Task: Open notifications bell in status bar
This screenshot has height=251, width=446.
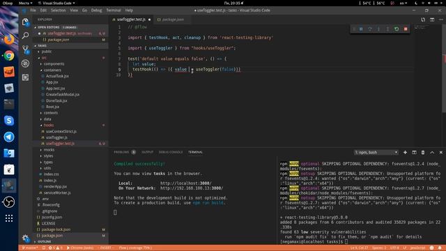Action: click(x=440, y=248)
